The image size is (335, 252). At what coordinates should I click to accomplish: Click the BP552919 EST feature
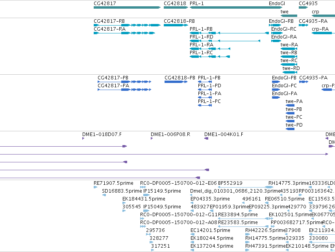point(246,188)
